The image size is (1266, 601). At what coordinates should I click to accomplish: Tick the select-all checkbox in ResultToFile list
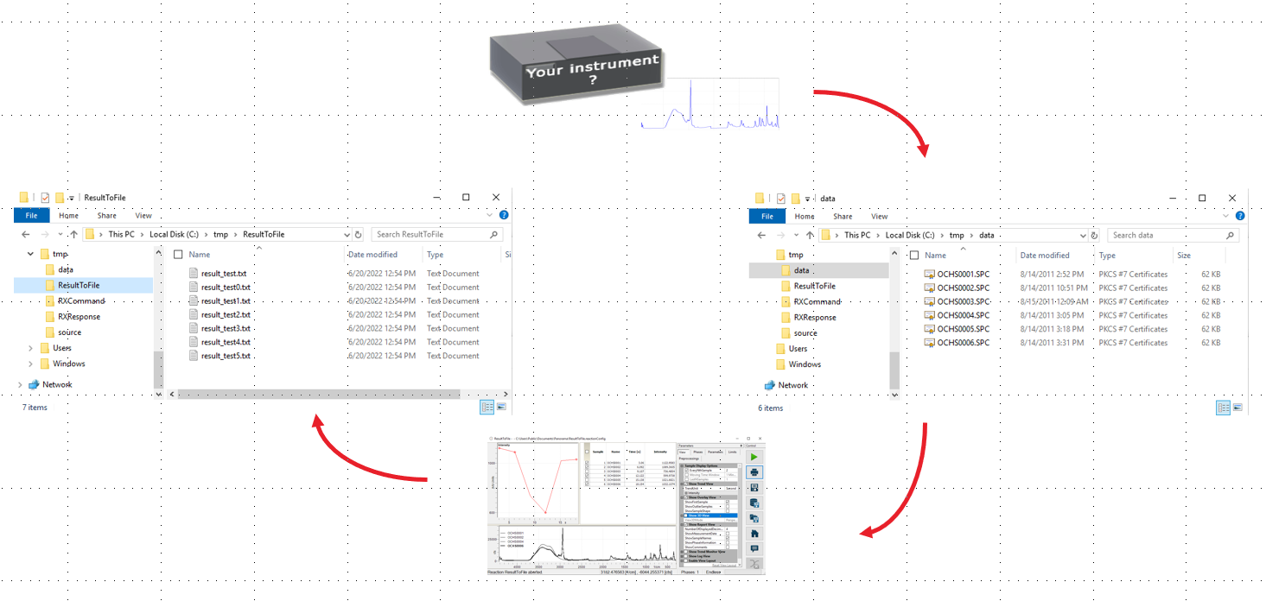[178, 255]
